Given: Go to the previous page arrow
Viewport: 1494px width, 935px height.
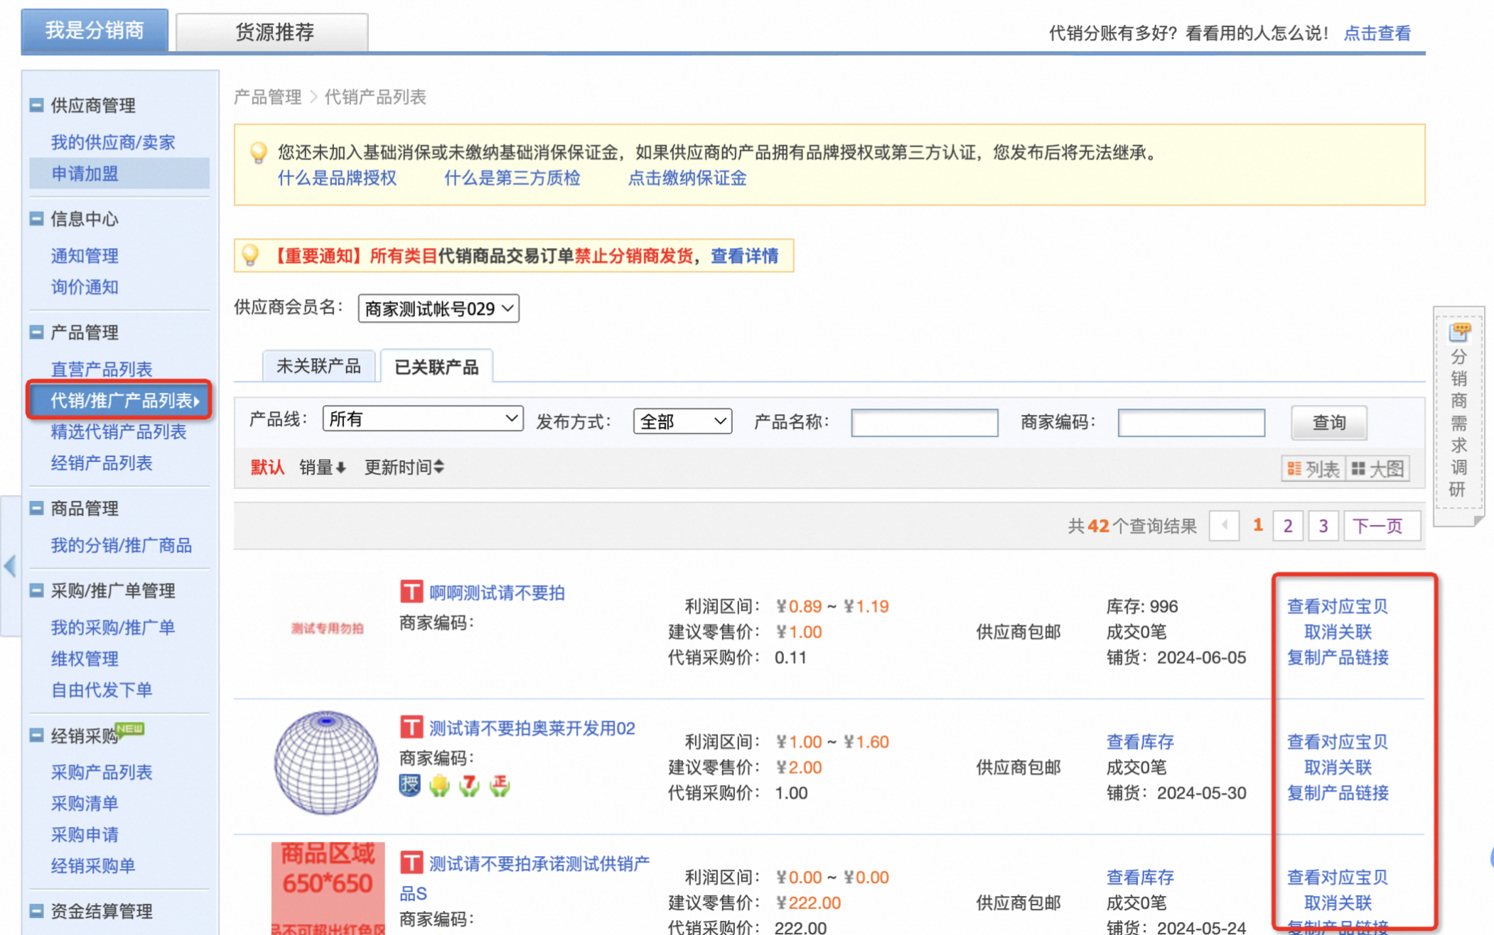Looking at the screenshot, I should point(1224,526).
